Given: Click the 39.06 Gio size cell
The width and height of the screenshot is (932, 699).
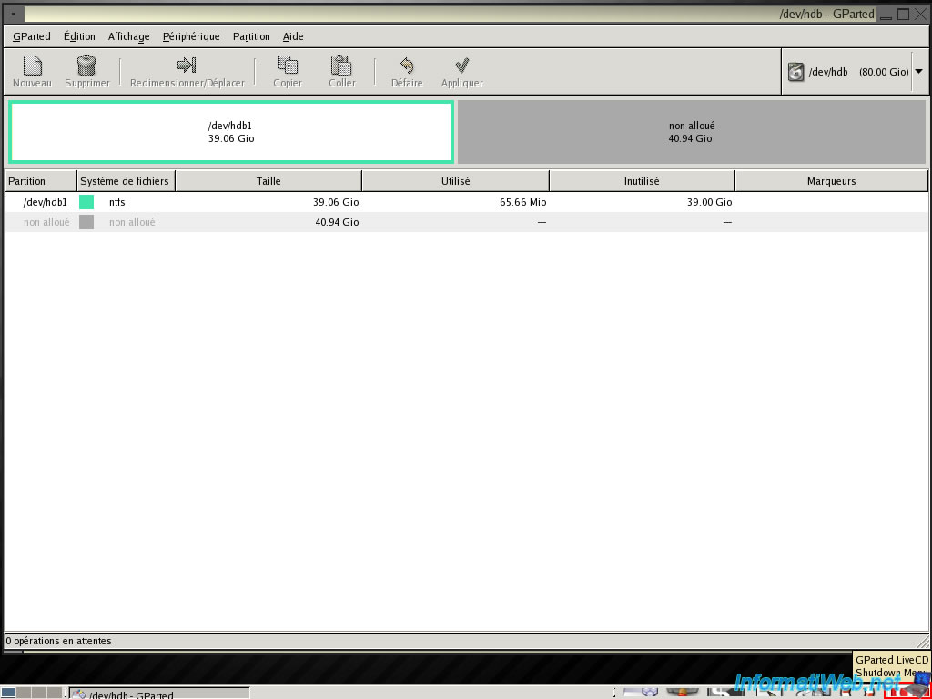Looking at the screenshot, I should pyautogui.click(x=336, y=202).
